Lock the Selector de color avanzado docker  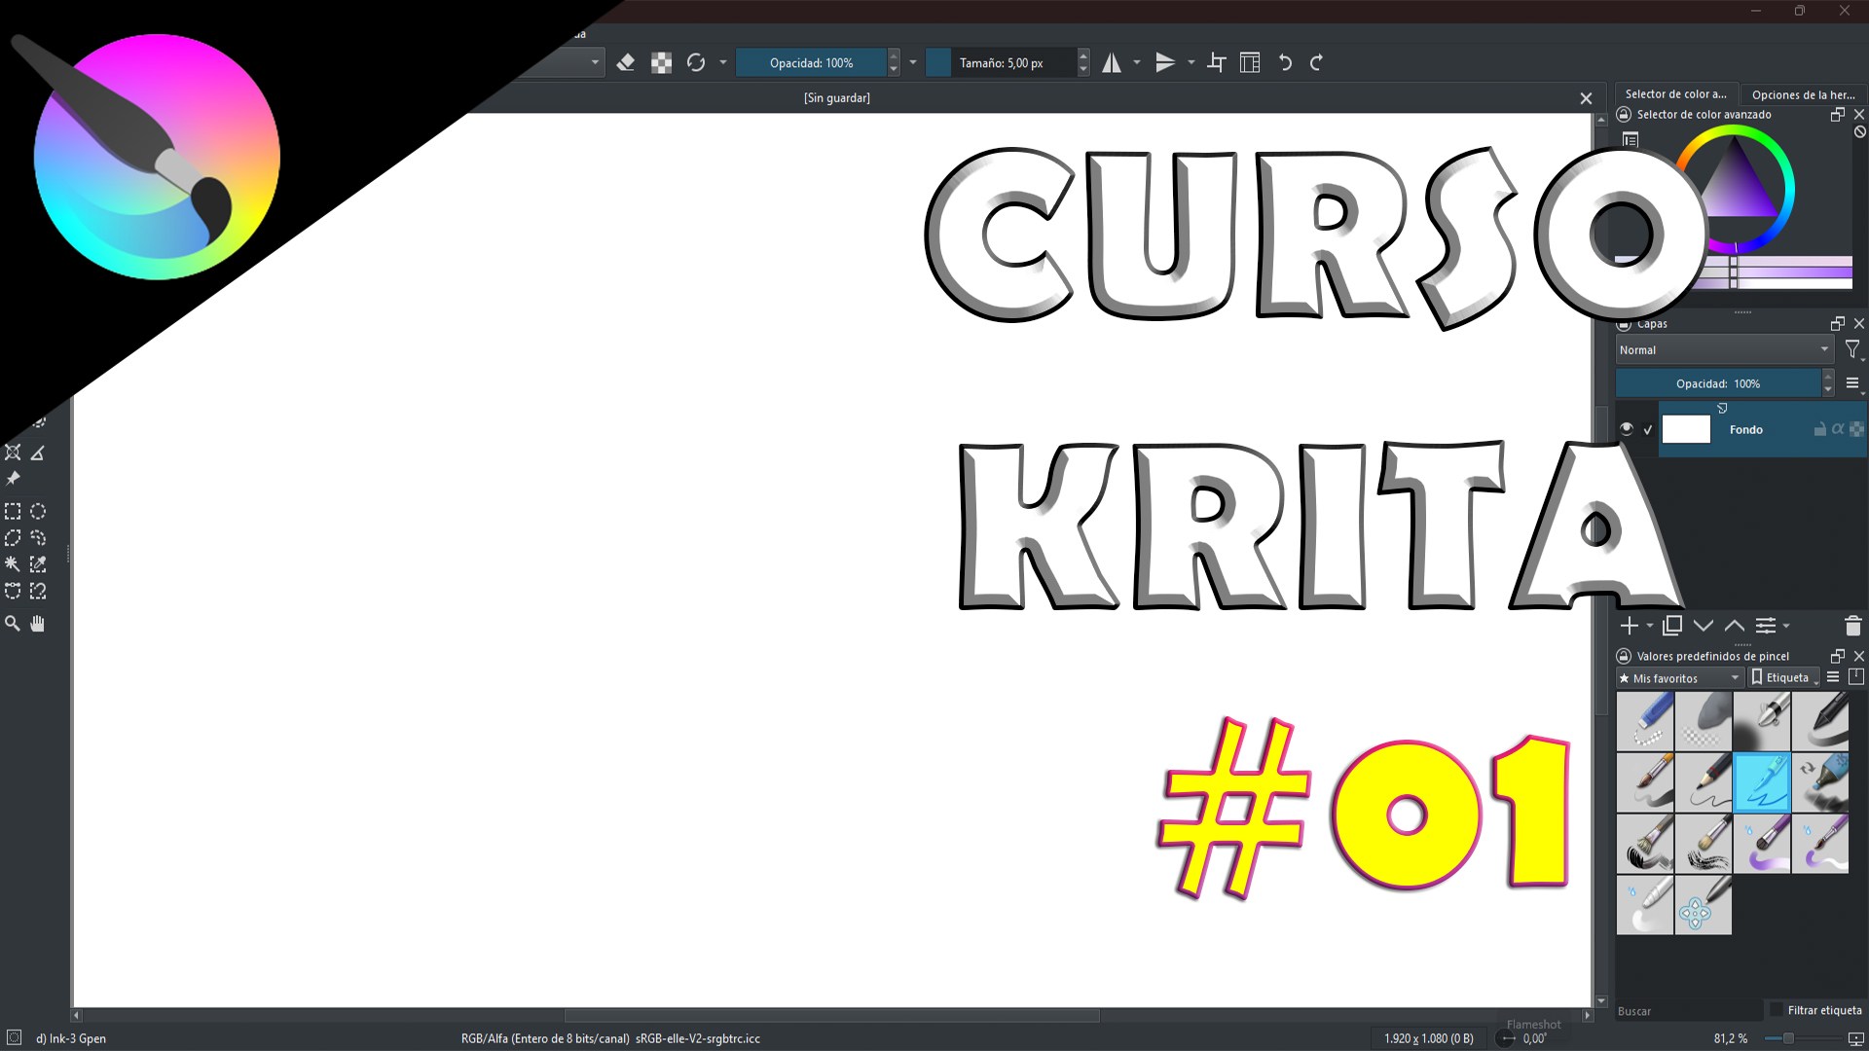pyautogui.click(x=1624, y=115)
